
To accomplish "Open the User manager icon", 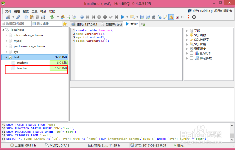I will coord(63,17).
